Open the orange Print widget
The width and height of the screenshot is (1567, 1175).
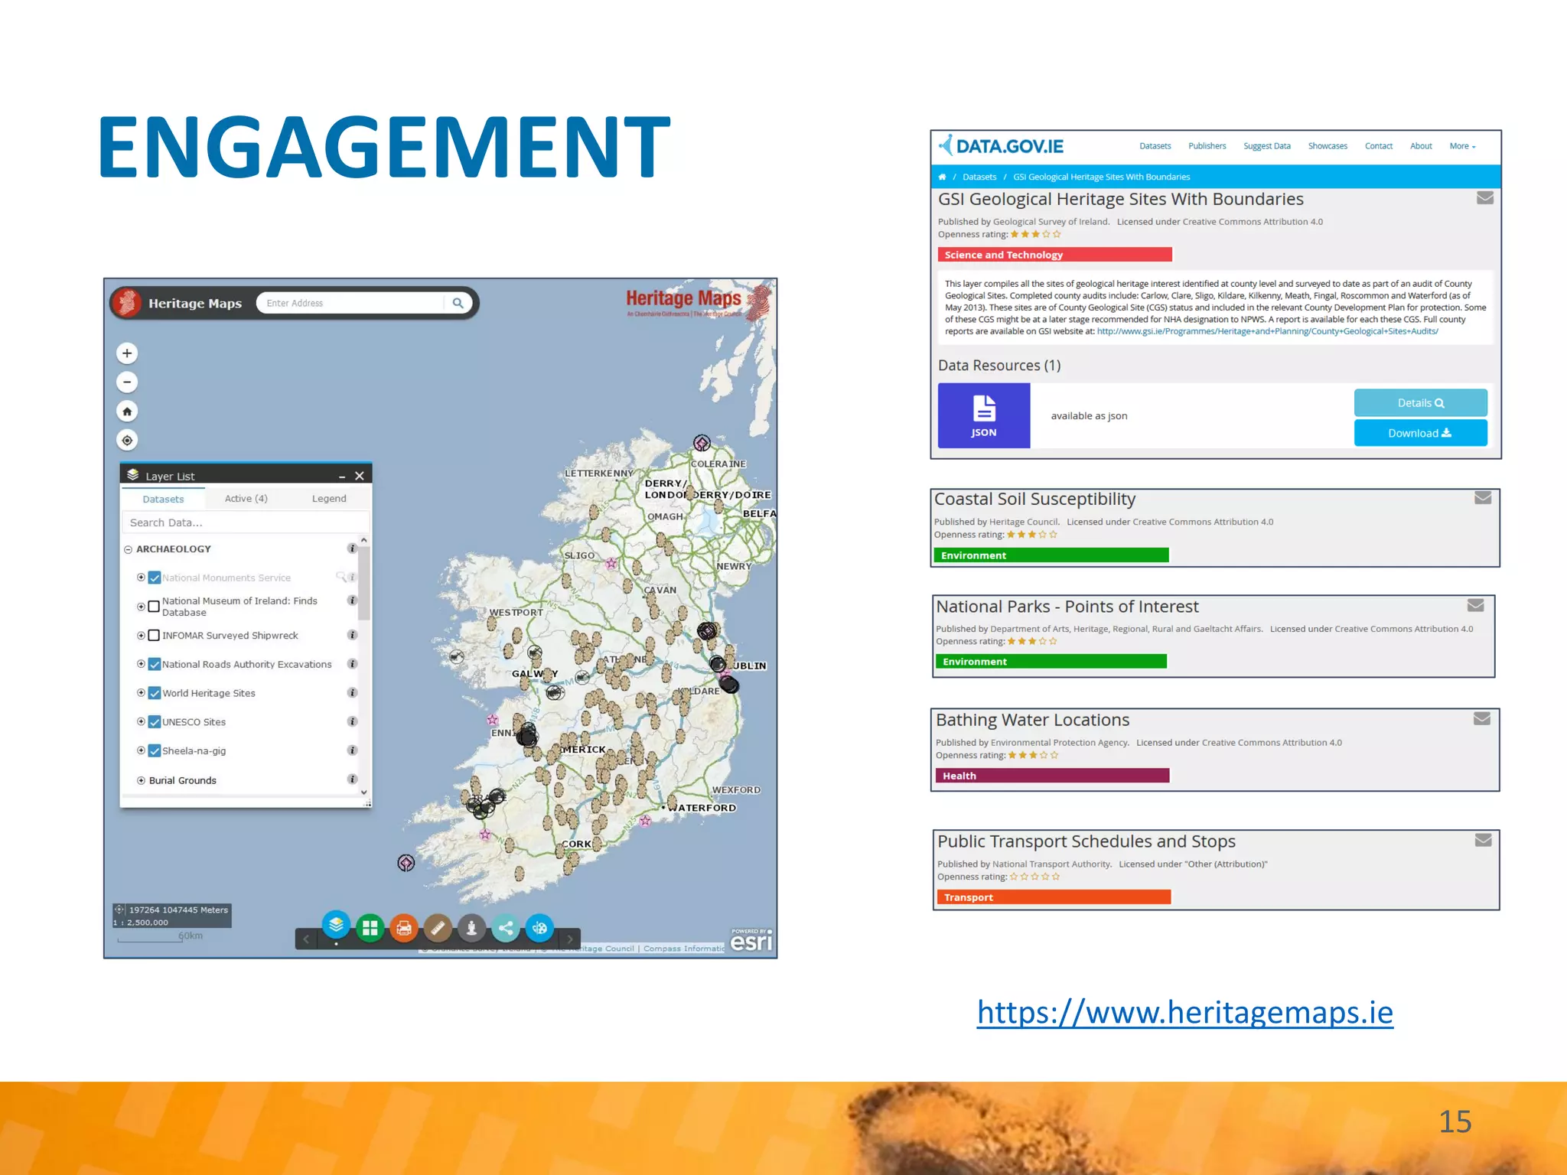click(x=404, y=928)
